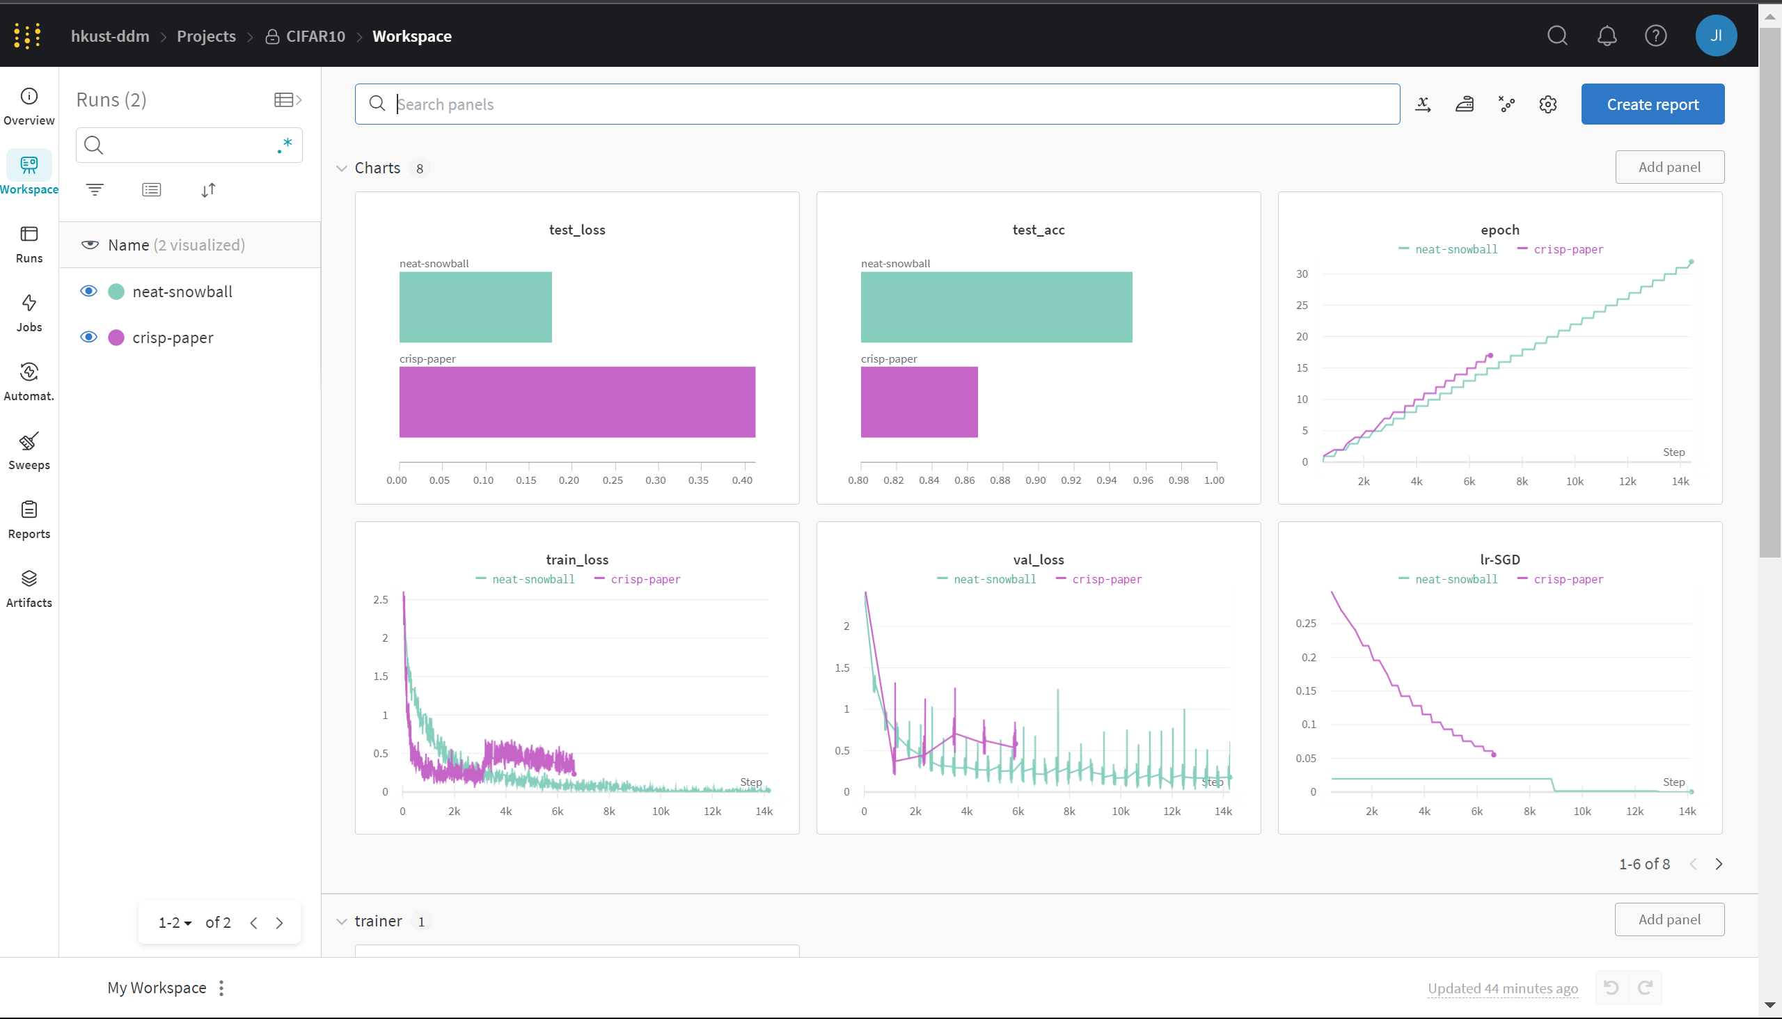Screen dimensions: 1782x1019
Task: Change color of neat-snowball run swatch
Action: click(116, 291)
